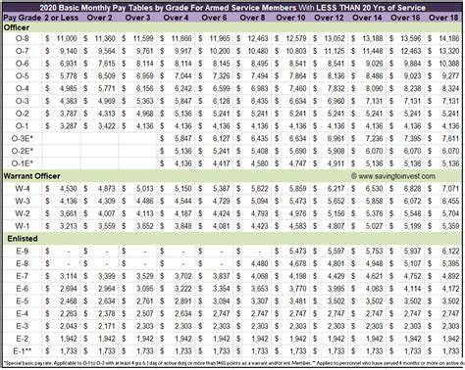Click the 6,931 value in the O-6 row
465x370 pixels.
tap(69, 64)
